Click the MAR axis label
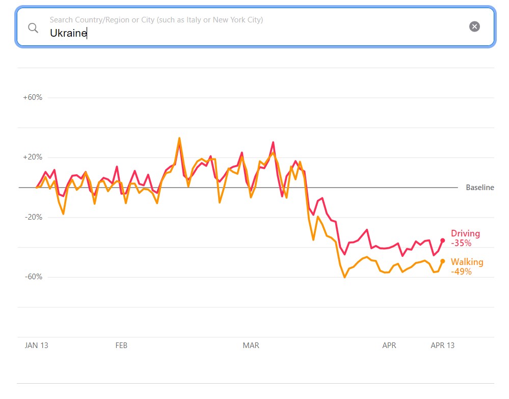The width and height of the screenshot is (509, 399). [x=251, y=345]
